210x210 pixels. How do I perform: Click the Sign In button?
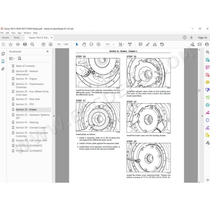[202, 37]
